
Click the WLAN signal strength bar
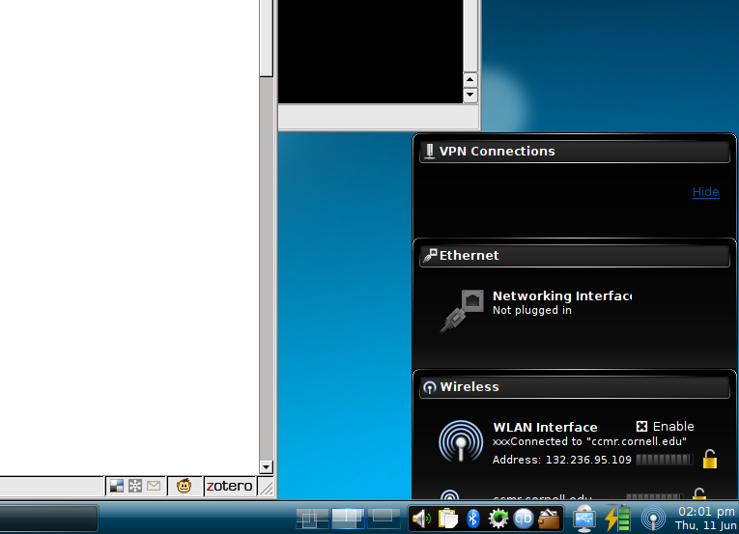[664, 460]
